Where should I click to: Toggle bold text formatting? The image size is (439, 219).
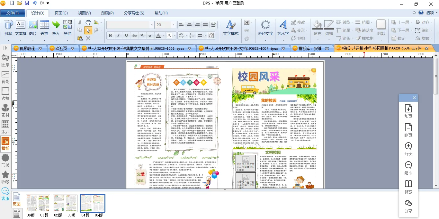click(x=110, y=35)
